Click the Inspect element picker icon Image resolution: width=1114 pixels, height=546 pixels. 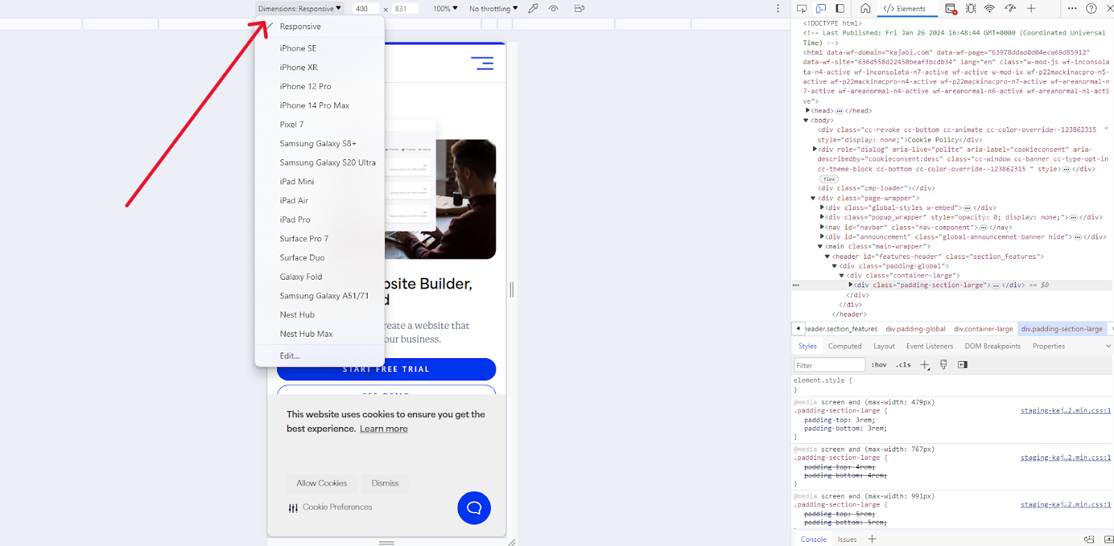(802, 8)
